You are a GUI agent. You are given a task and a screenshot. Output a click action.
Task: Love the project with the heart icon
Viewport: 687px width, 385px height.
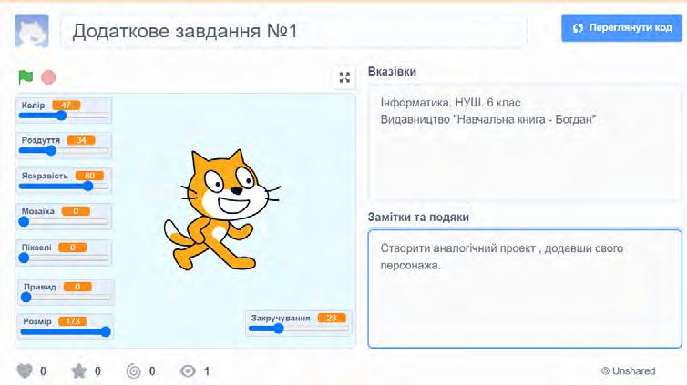[25, 371]
